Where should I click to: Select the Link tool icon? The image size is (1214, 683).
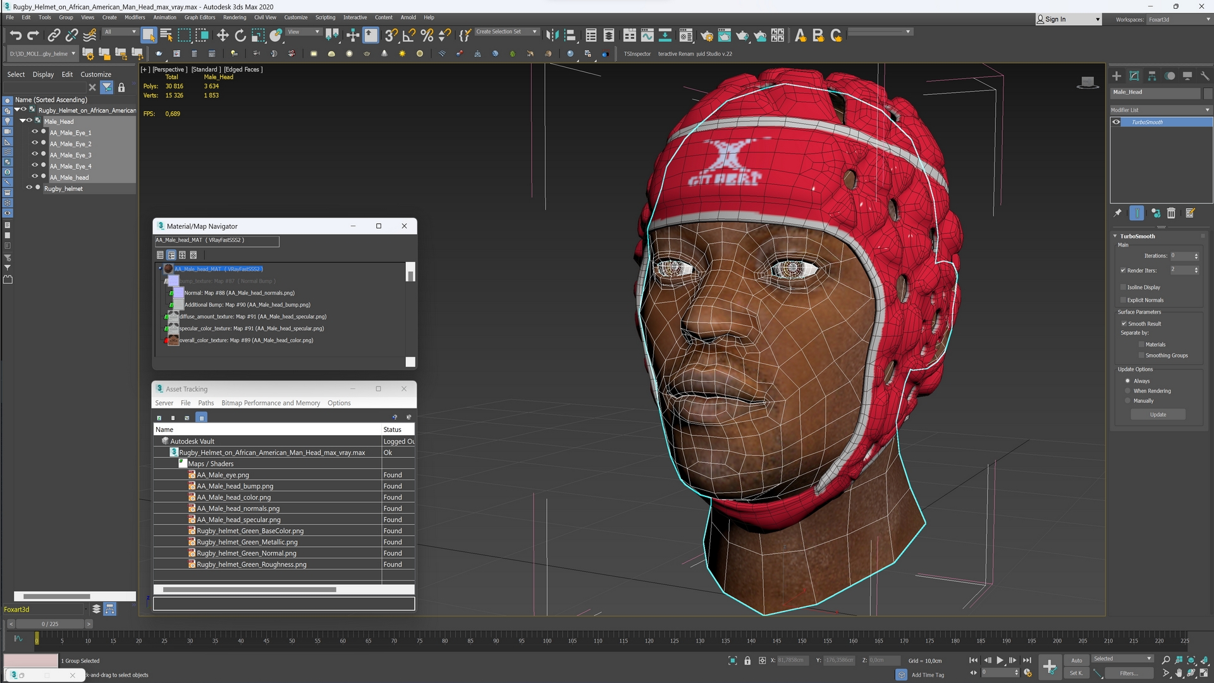coord(54,35)
